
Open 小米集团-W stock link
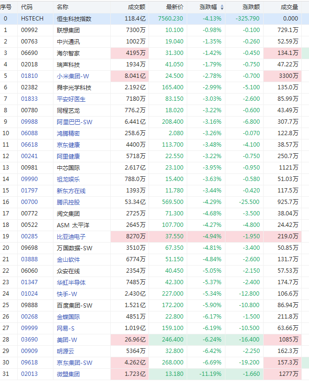(73, 76)
